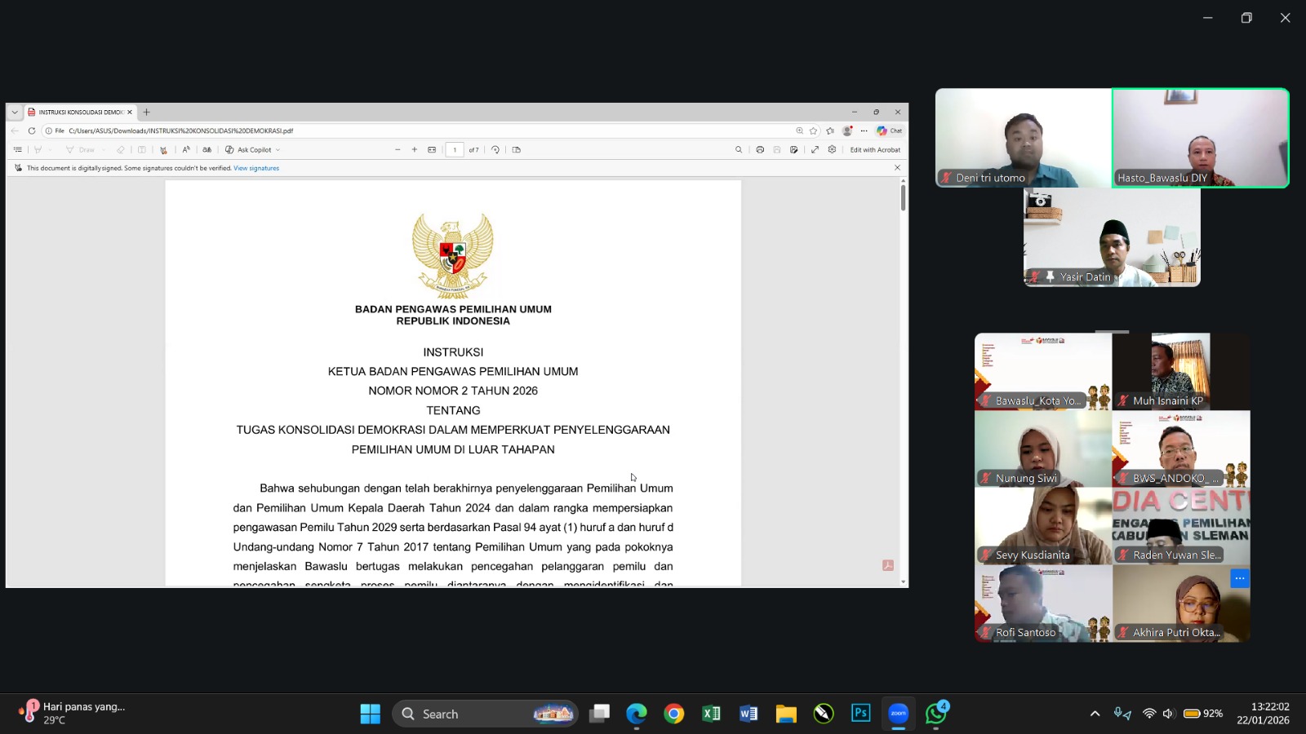Click the Save as icon in PDF toolbar

[x=793, y=150]
